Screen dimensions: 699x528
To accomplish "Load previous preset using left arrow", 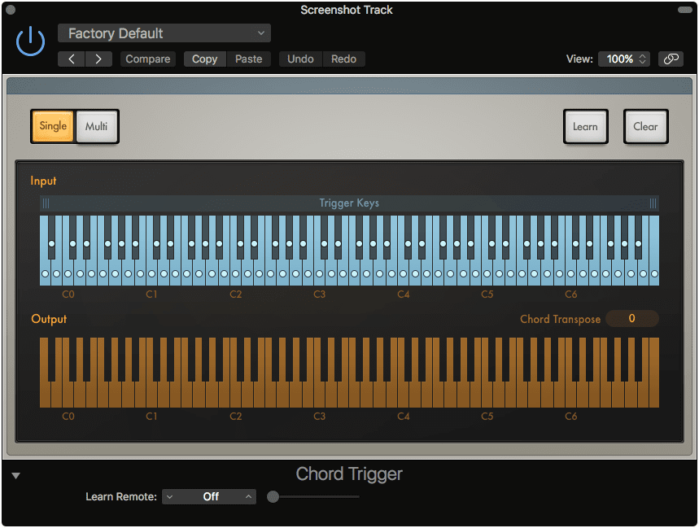I will pyautogui.click(x=71, y=59).
